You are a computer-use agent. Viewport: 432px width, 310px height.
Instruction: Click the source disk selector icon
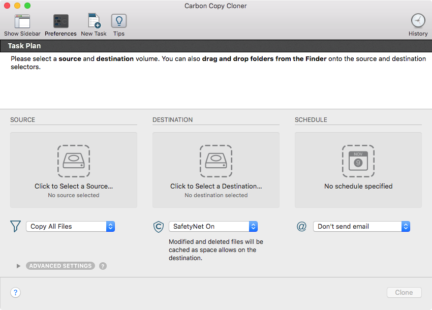click(x=74, y=161)
